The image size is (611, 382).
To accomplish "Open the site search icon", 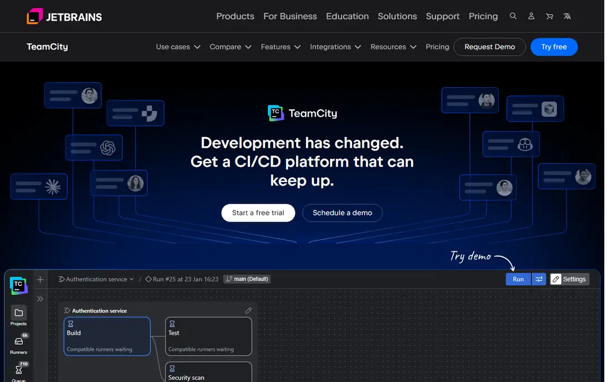I will 513,16.
